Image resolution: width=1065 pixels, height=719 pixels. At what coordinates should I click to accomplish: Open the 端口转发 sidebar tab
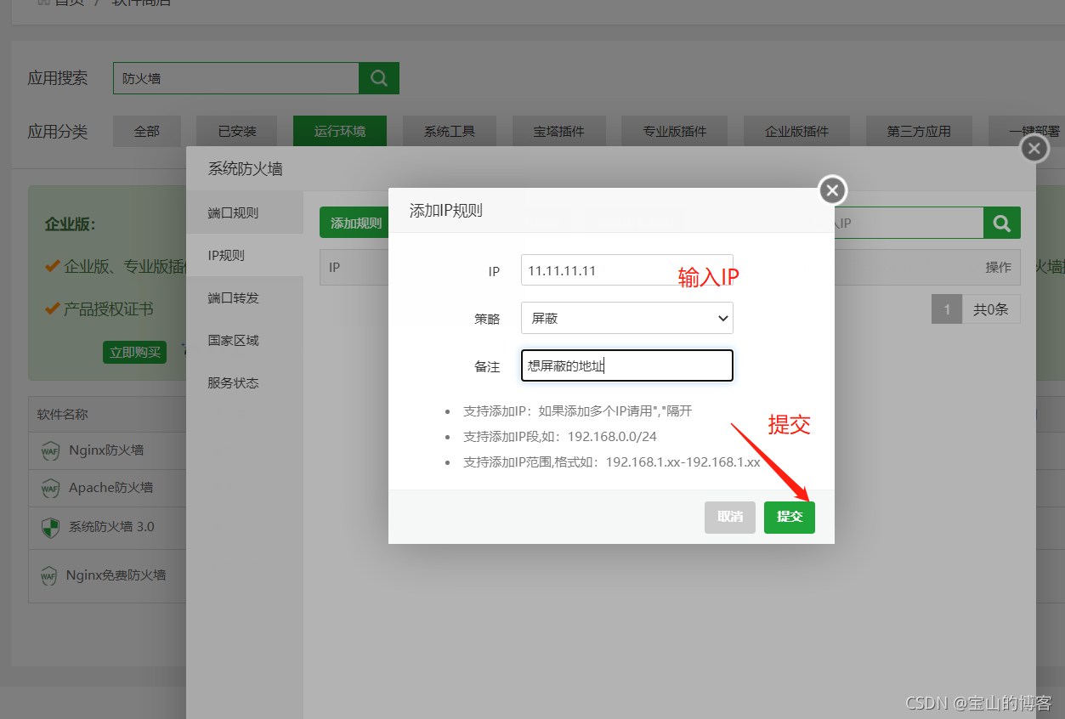coord(233,298)
